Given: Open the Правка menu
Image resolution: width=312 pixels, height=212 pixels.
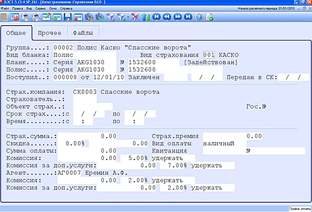Looking at the screenshot, I should pyautogui.click(x=18, y=9).
